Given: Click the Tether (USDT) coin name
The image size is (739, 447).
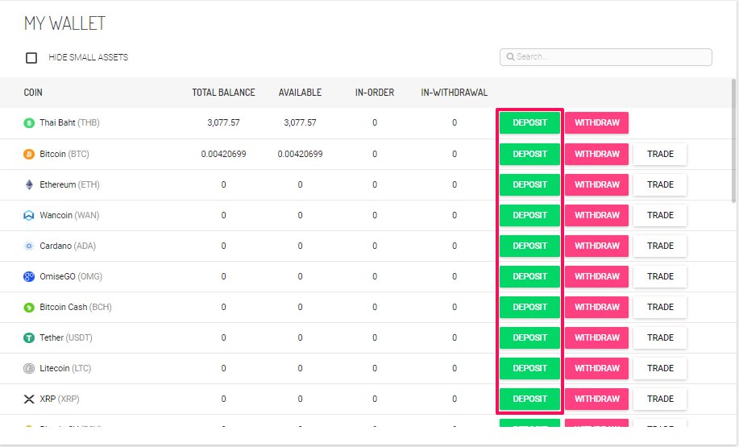Looking at the screenshot, I should pos(66,337).
